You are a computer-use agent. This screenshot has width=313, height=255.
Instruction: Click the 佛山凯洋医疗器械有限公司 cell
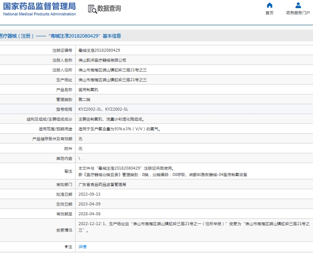tap(102, 60)
